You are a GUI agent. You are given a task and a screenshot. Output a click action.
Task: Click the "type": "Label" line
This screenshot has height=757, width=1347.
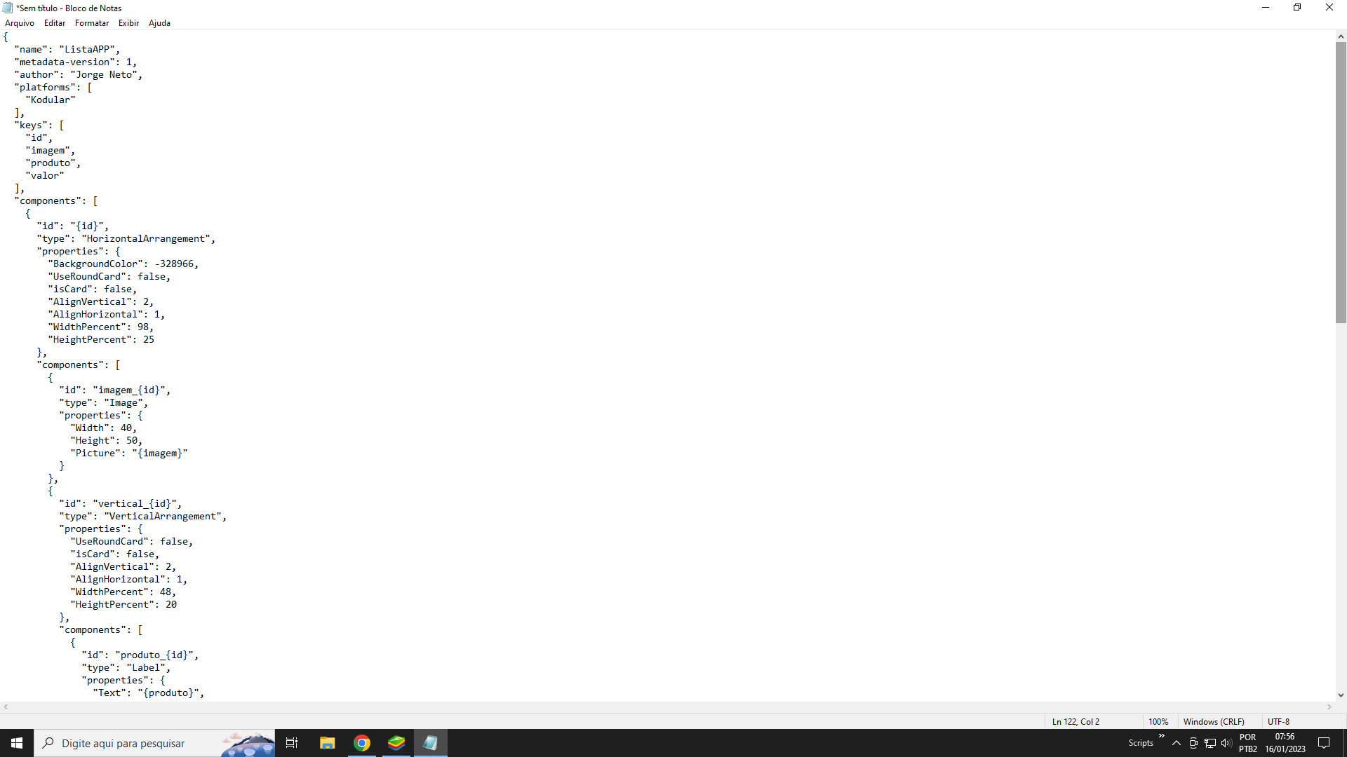(126, 668)
